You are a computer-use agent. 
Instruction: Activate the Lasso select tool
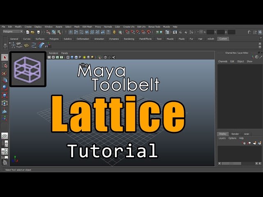point(5,65)
